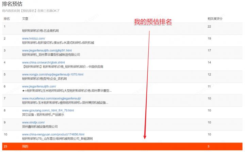The image size is (245, 152).
Task: Click the 排名 column header
Action: [7, 18]
